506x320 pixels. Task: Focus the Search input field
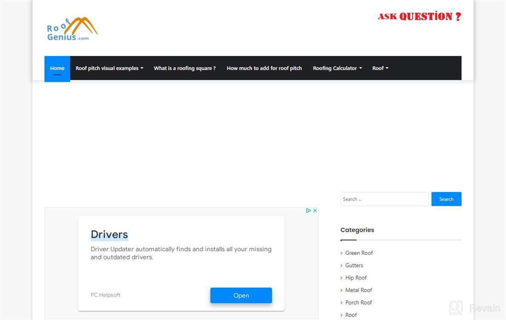(384, 199)
